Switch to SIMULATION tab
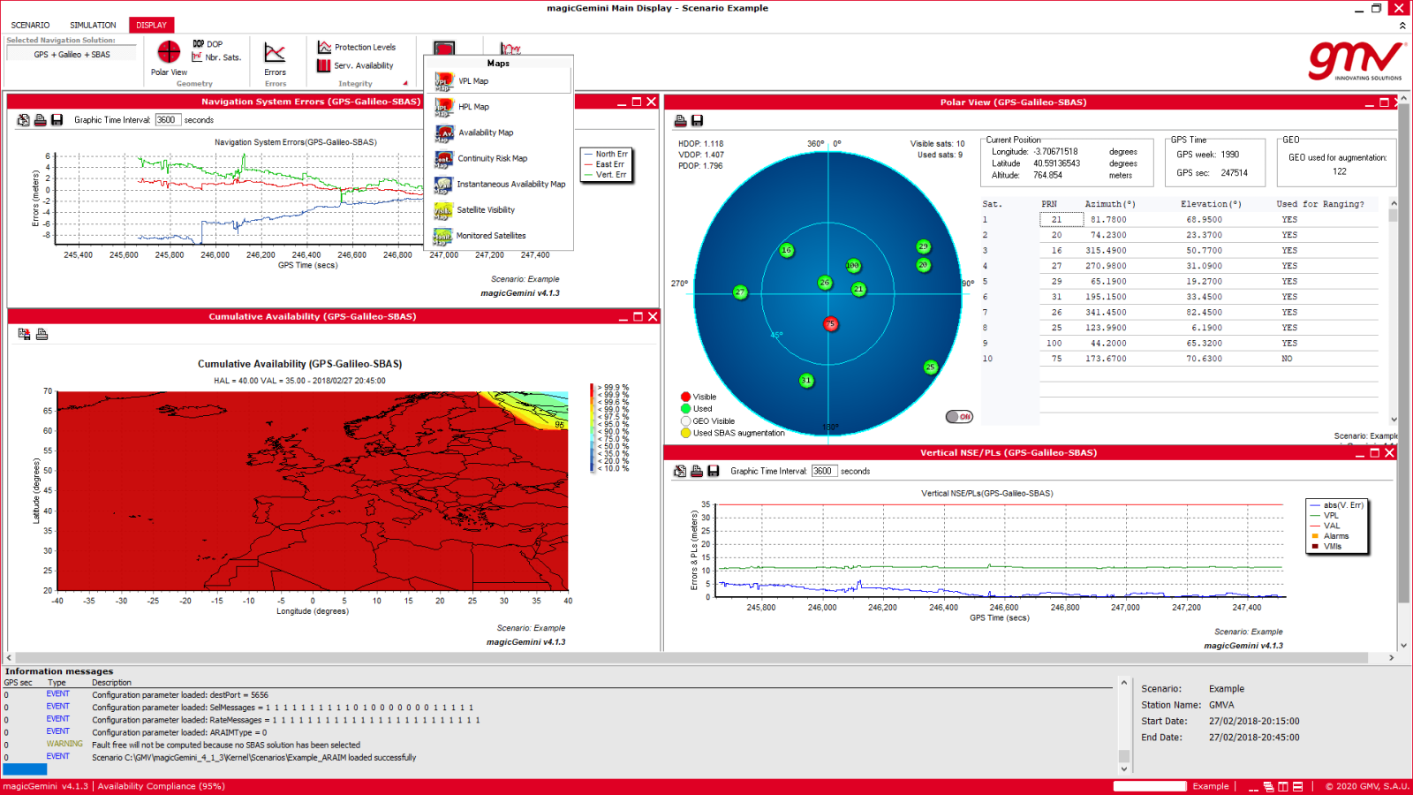Viewport: 1413px width, 795px height. point(93,25)
